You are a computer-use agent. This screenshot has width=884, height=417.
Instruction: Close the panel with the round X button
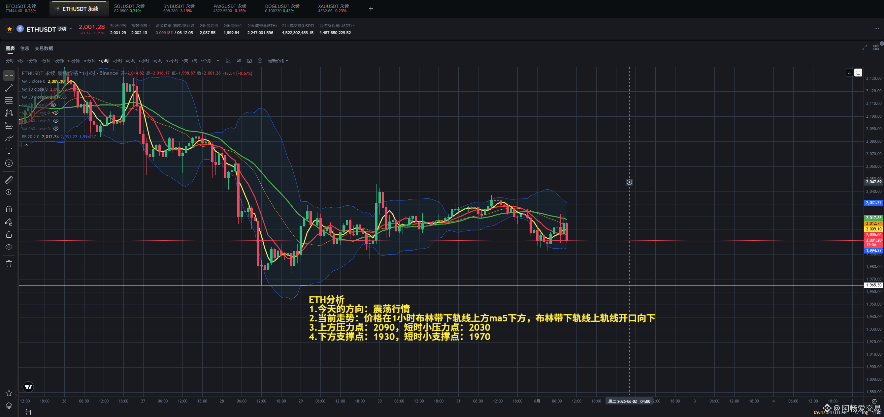click(882, 44)
